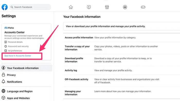Click the Facebook logo icon
Viewport: 180px width, 101px height.
[5, 7]
